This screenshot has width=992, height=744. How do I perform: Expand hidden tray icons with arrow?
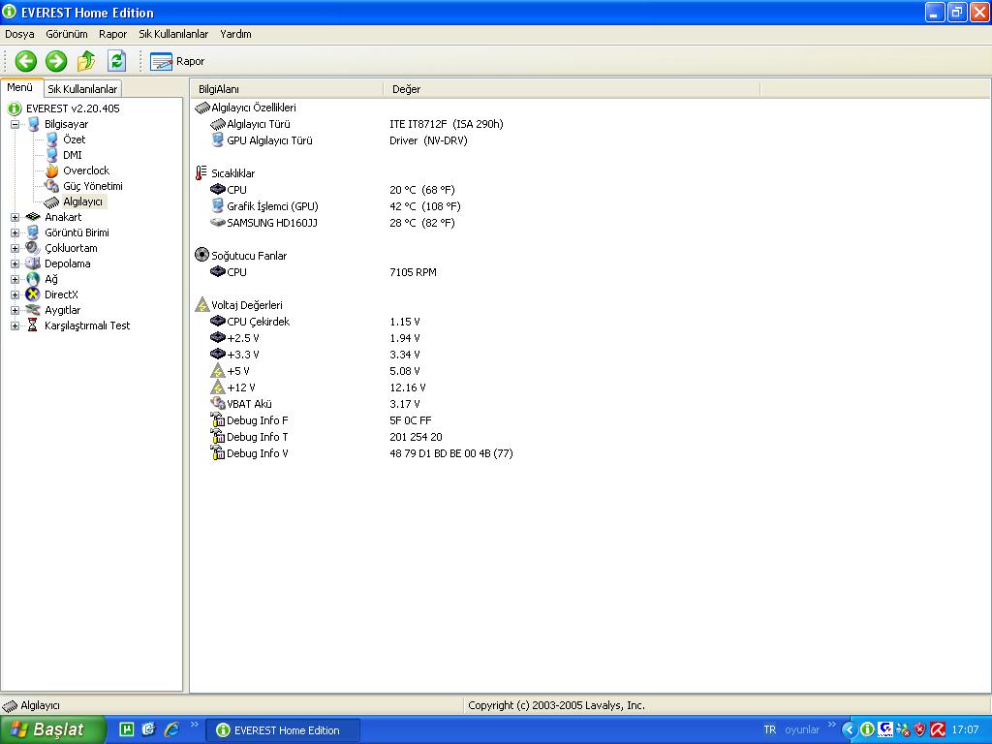click(850, 730)
